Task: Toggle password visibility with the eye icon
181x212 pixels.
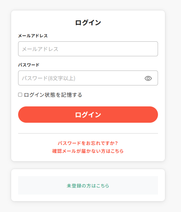Action: 148,78
